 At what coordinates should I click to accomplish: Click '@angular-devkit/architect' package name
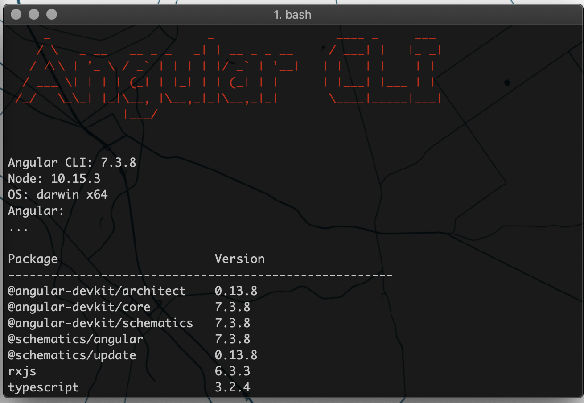pyautogui.click(x=97, y=291)
